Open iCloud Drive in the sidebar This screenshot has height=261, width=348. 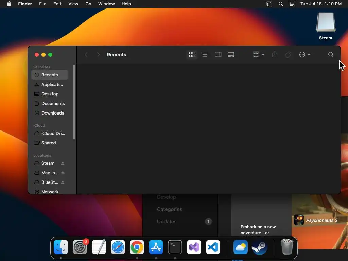[50, 133]
